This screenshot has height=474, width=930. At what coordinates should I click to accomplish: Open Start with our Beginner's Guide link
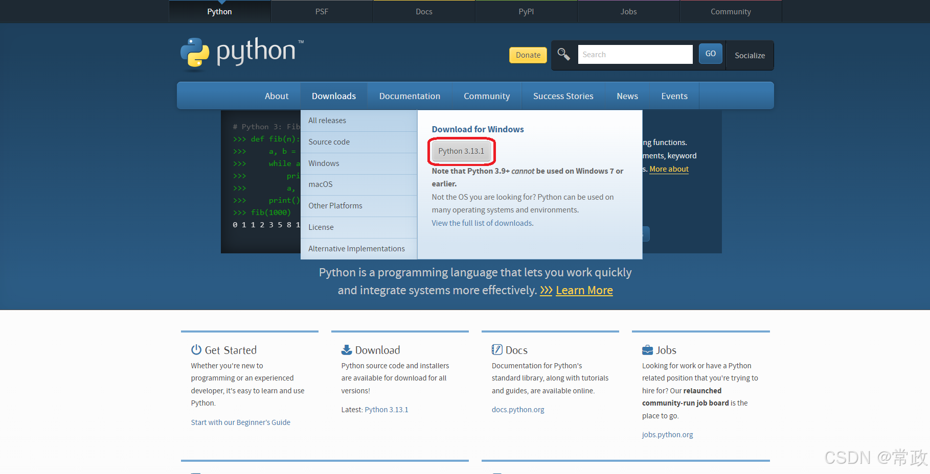click(241, 422)
